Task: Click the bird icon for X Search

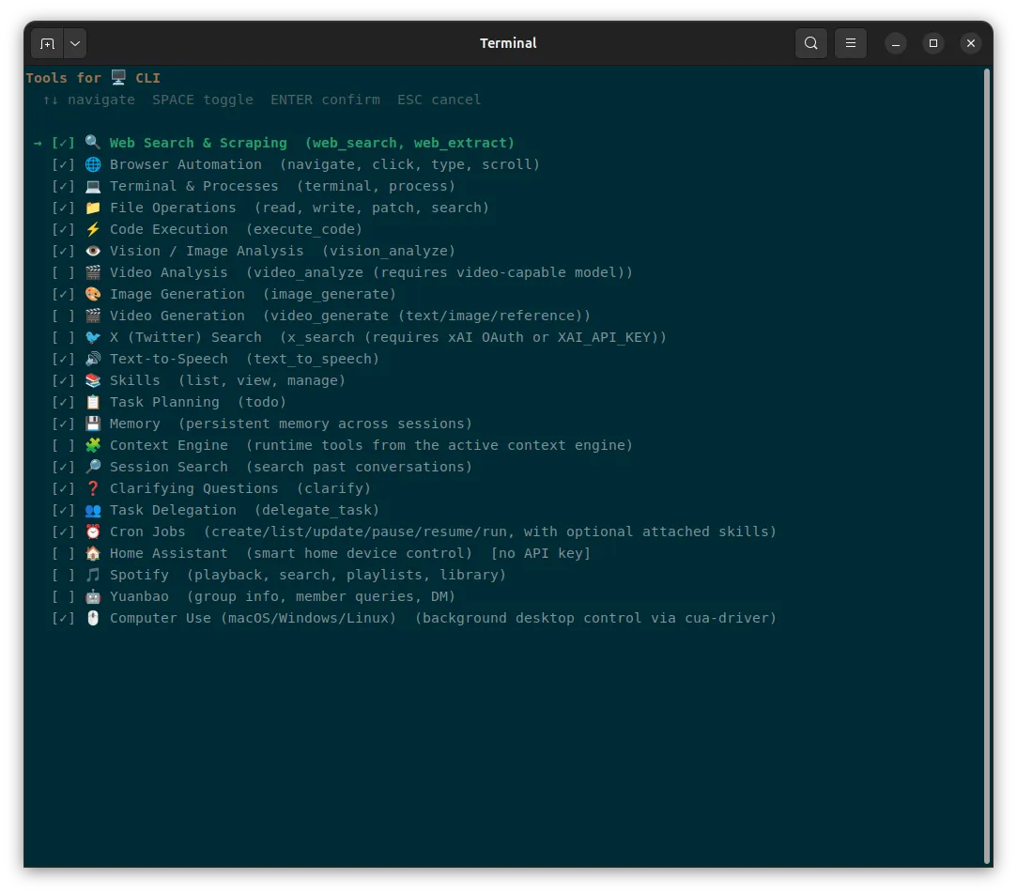Action: point(93,337)
